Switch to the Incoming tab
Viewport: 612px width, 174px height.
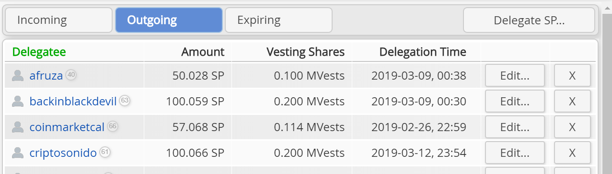coord(58,20)
